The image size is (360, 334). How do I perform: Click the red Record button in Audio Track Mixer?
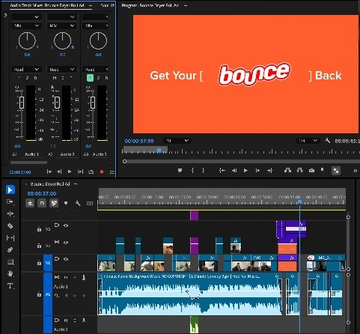102,171
